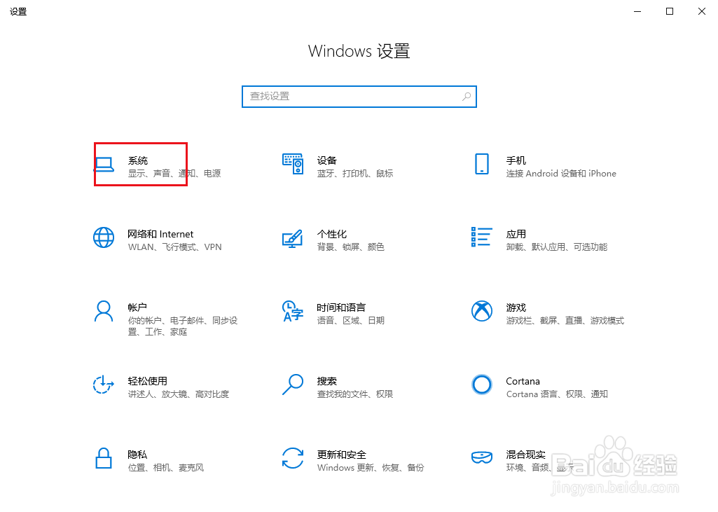Open the 时间和语言 clock icon
This screenshot has height=512, width=718.
tap(293, 311)
